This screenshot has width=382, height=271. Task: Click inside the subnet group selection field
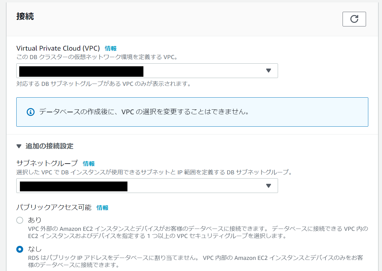(x=147, y=185)
